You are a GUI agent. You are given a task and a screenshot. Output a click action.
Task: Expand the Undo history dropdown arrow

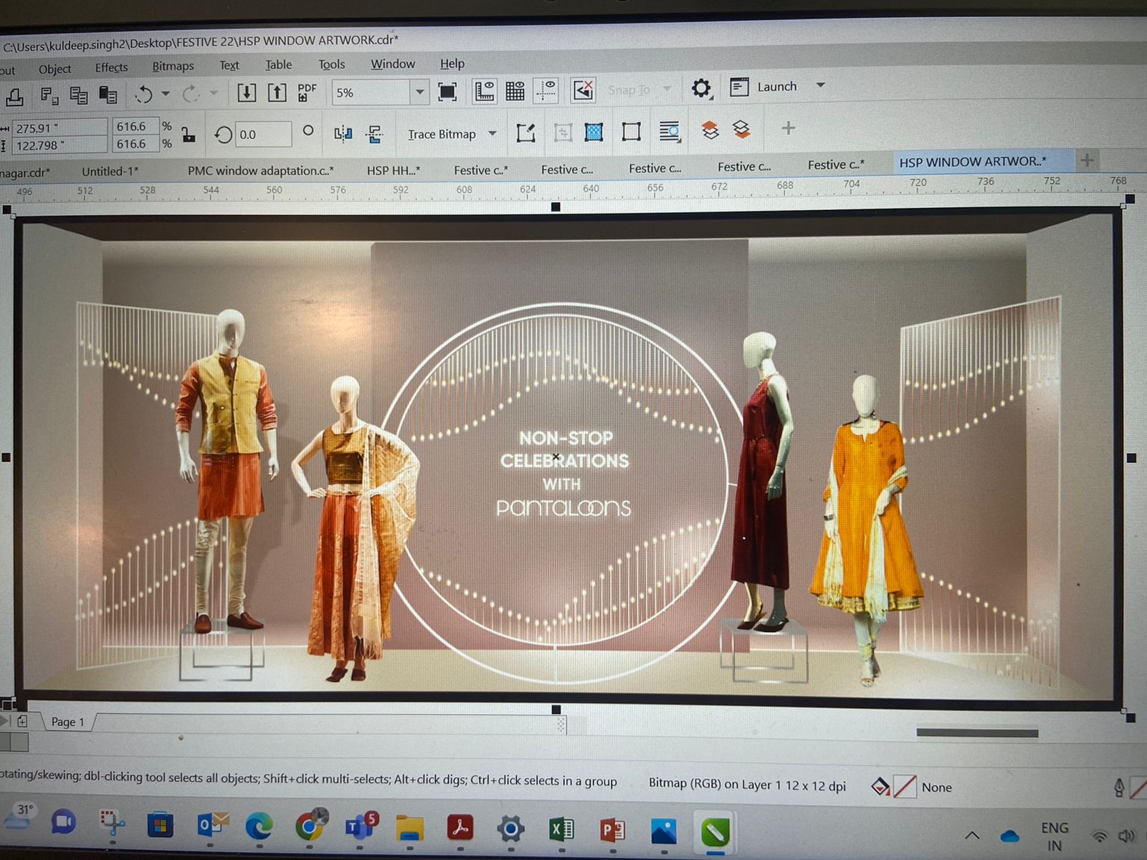(166, 94)
